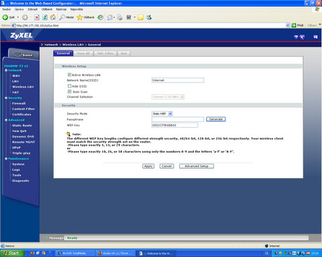
Task: Click the Refresh page icon
Action: [45, 17]
